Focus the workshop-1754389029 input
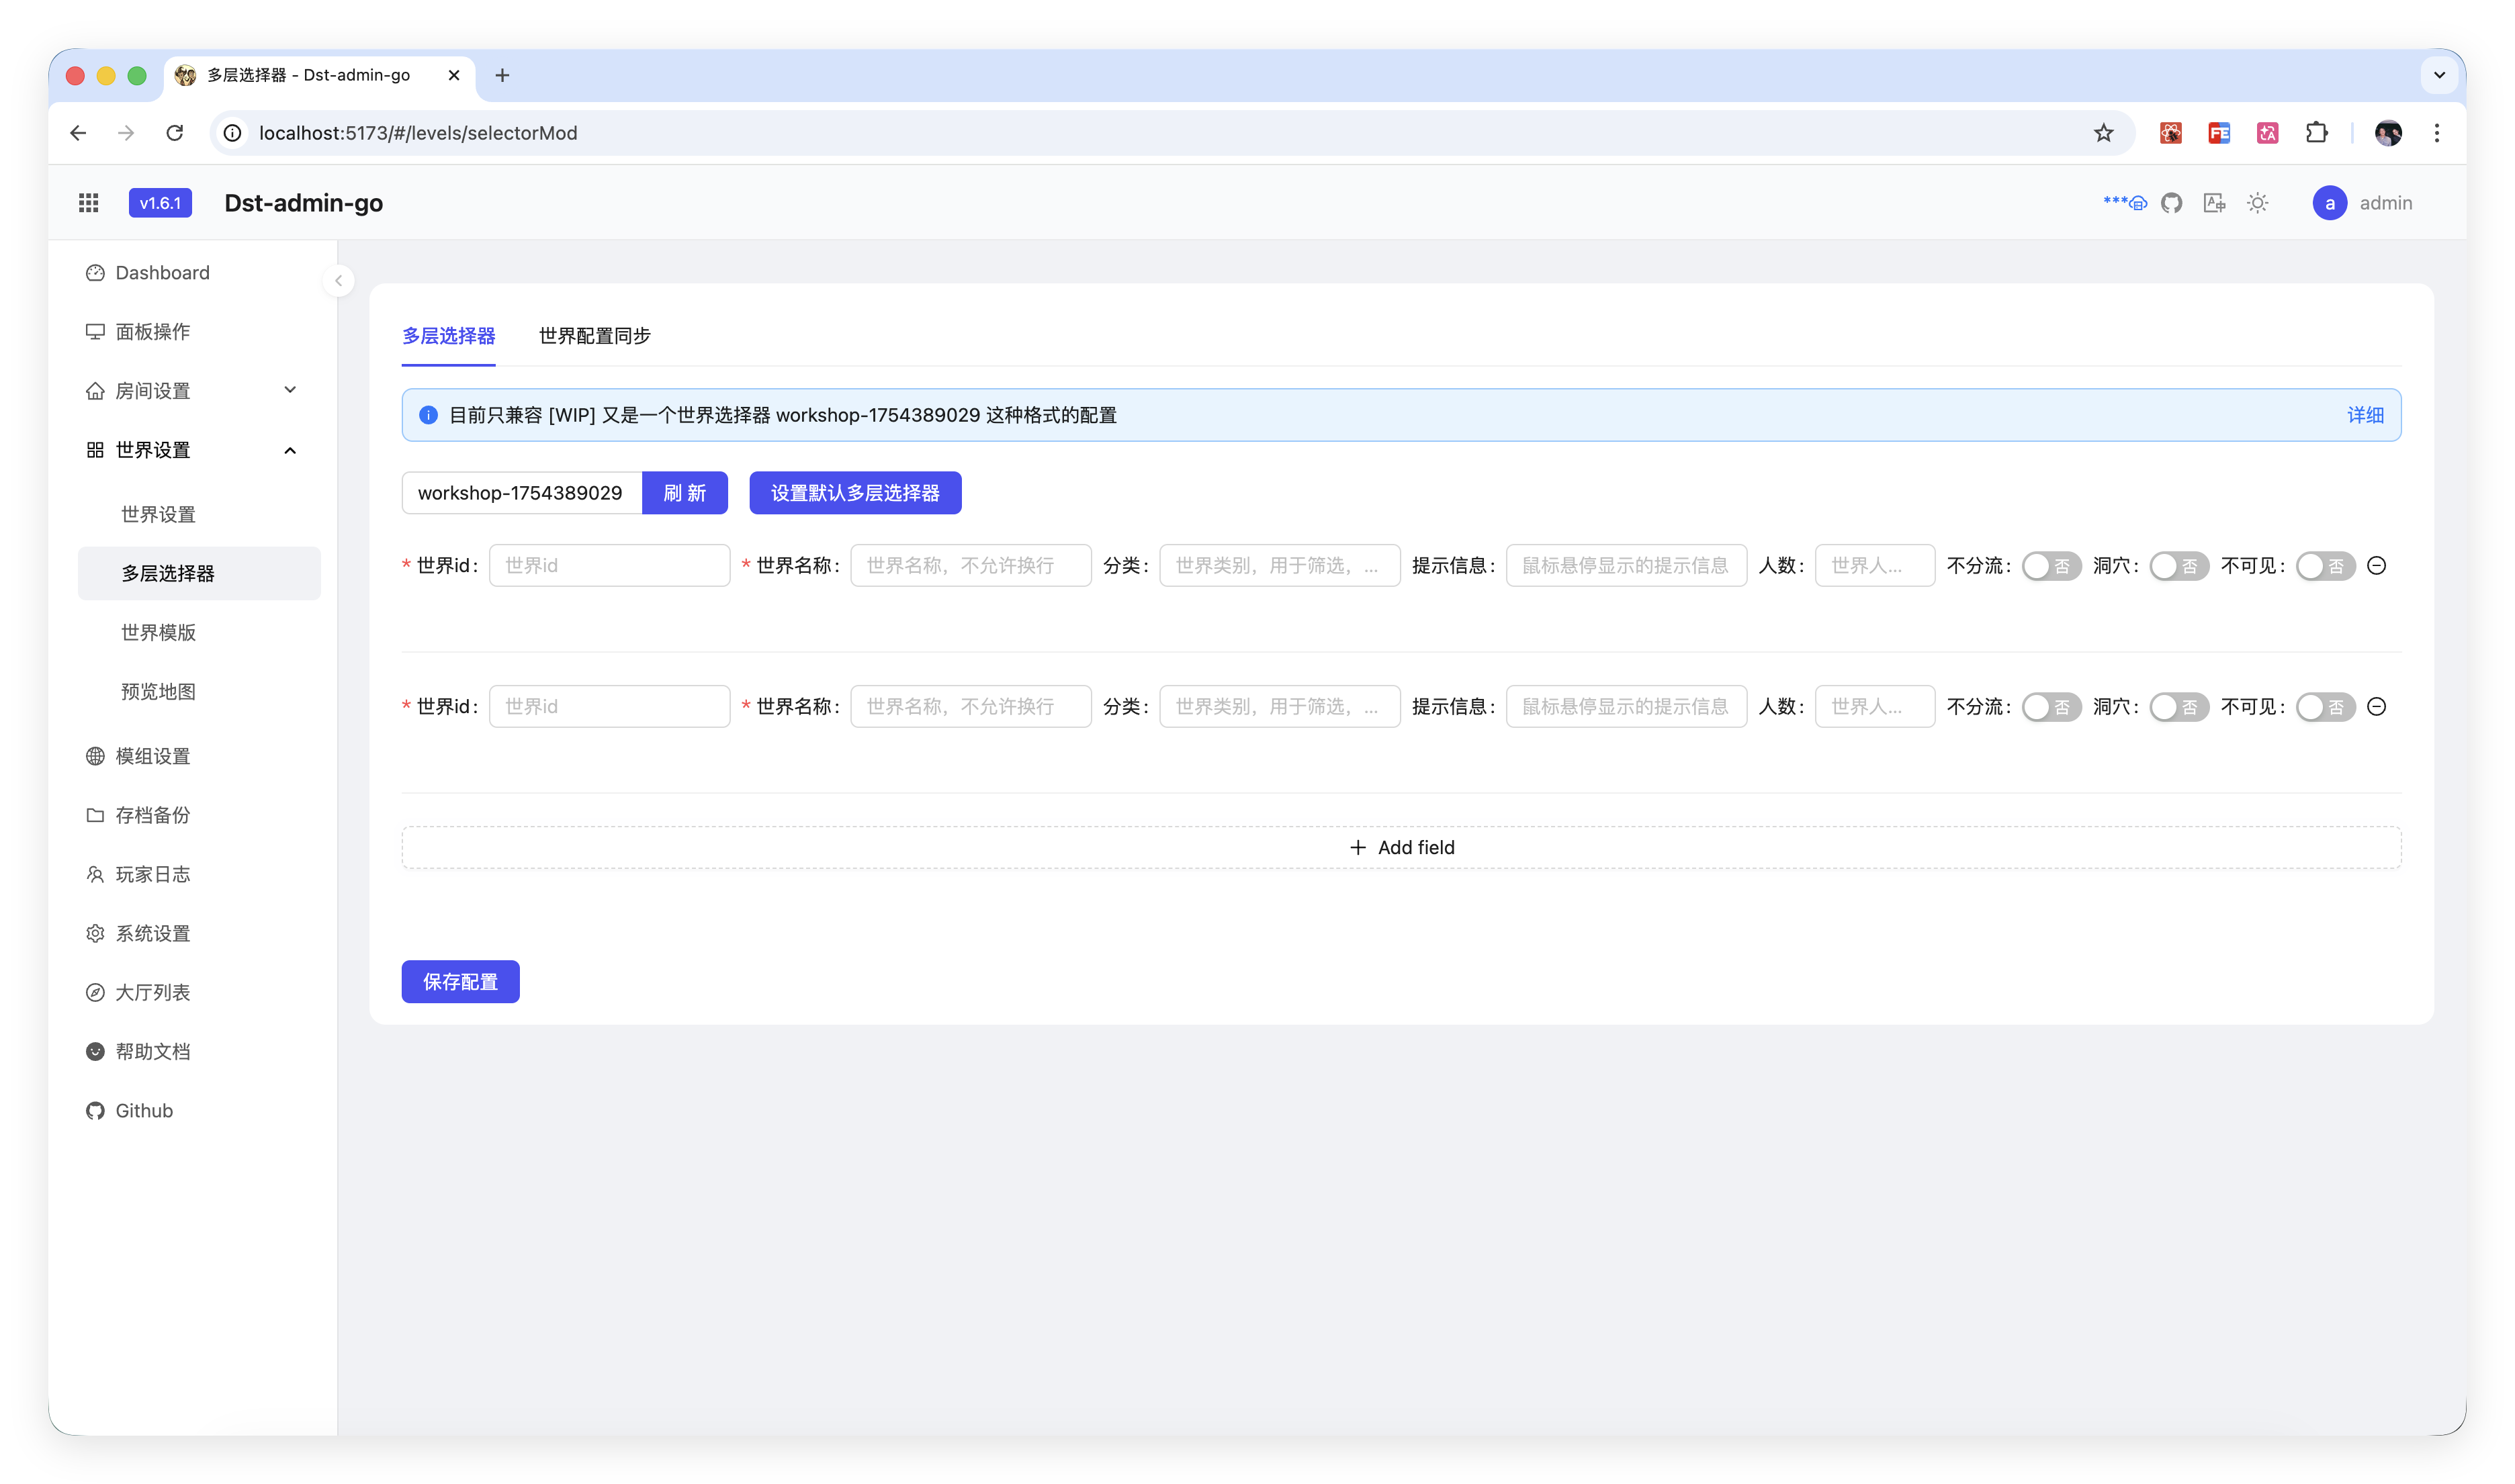This screenshot has width=2515, height=1484. [521, 493]
